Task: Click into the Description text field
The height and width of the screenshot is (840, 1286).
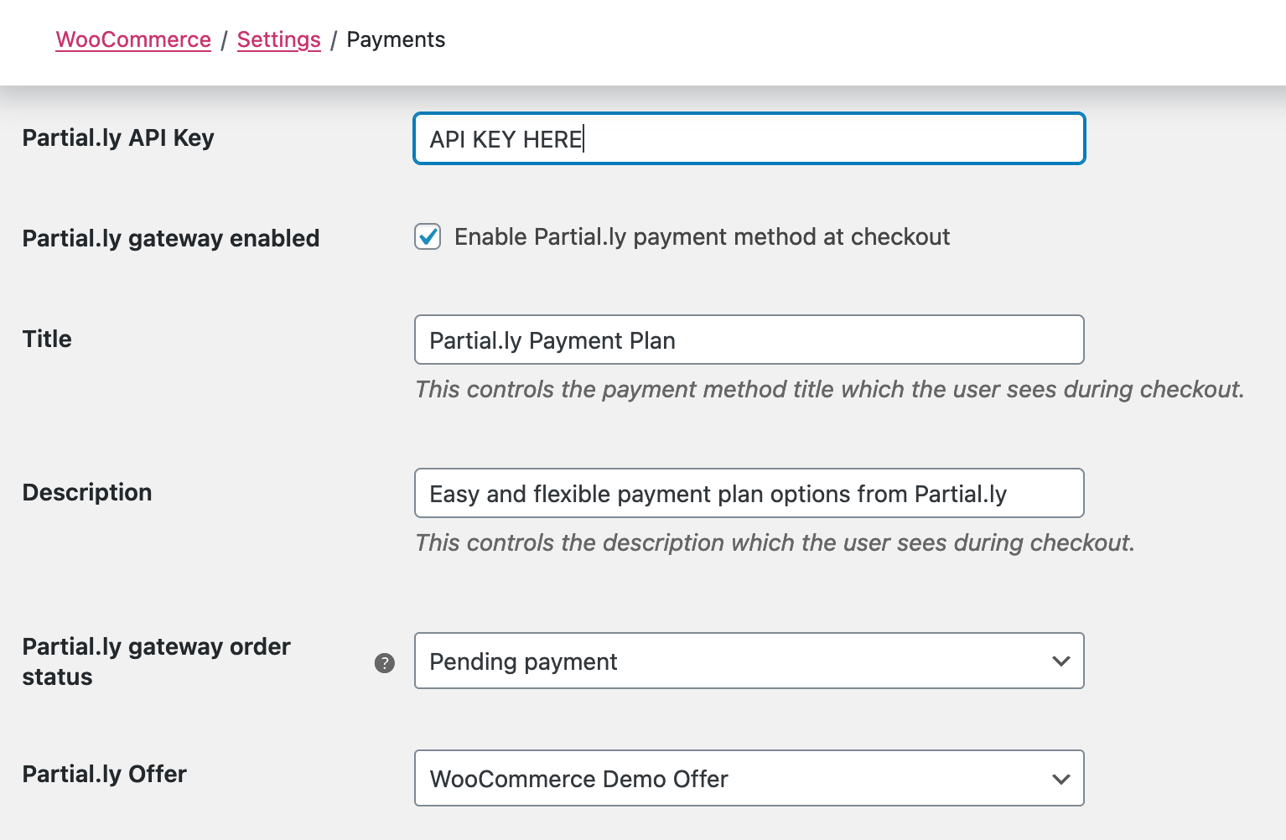Action: pos(749,493)
